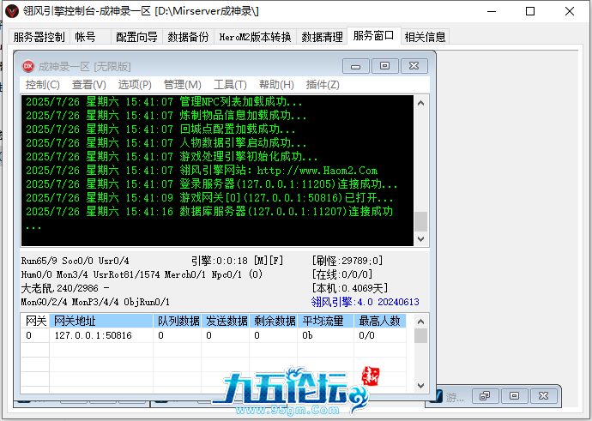Screen dimensions: 592x421
Task: Click the gateway table scroll down arrow
Action: click(x=421, y=386)
